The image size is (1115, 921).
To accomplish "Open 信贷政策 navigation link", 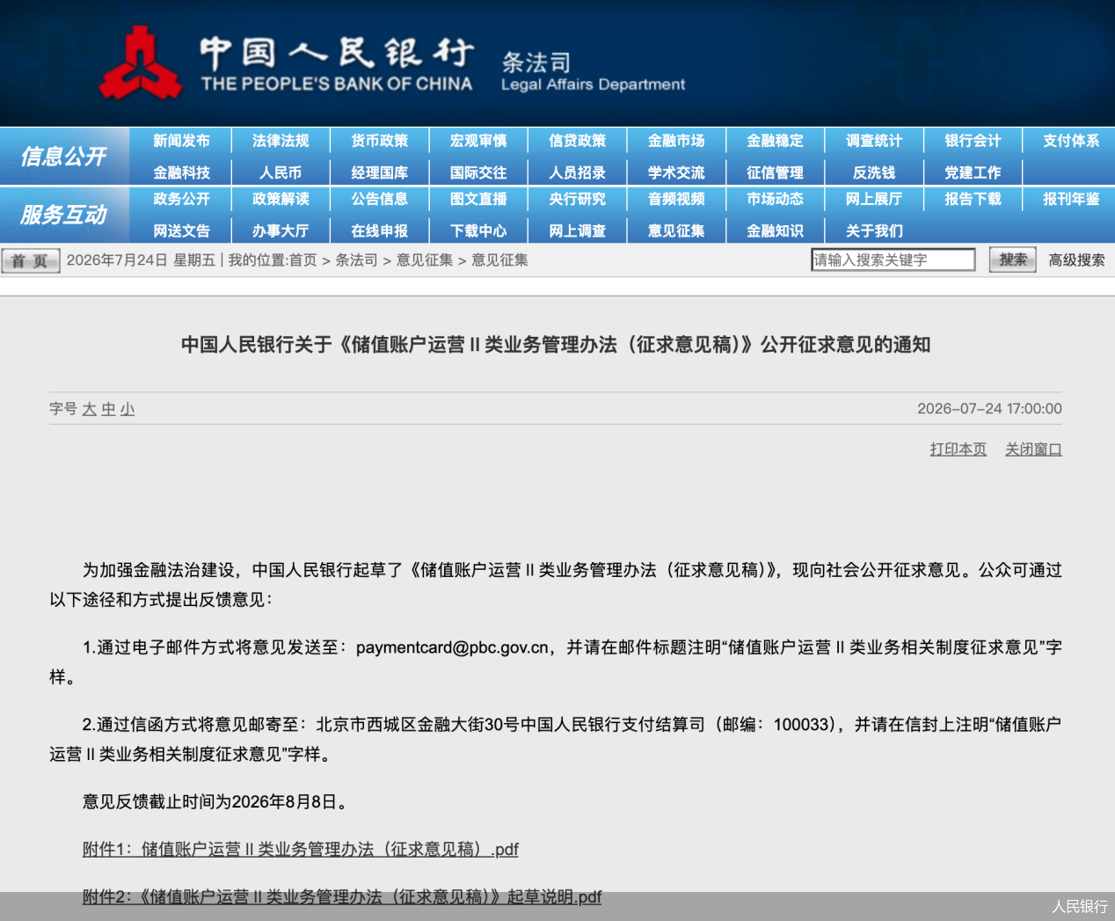I will pos(577,141).
